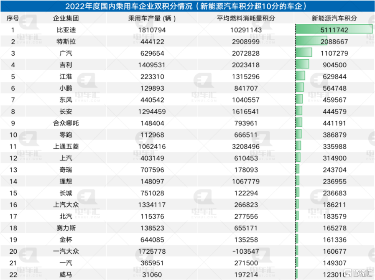Click the 广汽 company name
375x280 pixels.
coord(66,53)
